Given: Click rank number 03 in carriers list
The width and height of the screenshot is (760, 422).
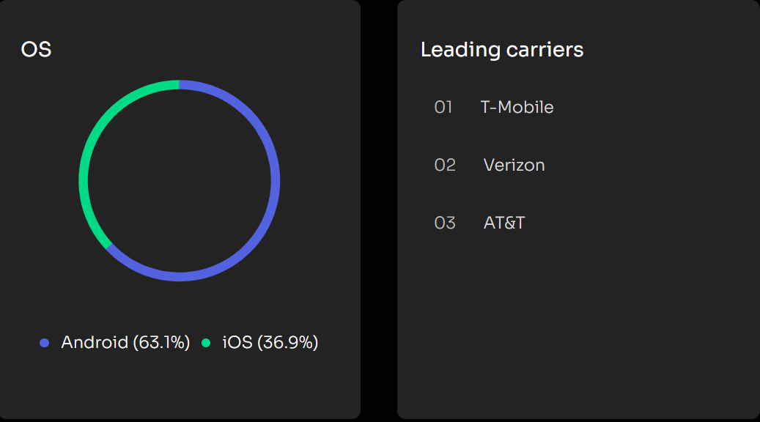Looking at the screenshot, I should point(445,223).
